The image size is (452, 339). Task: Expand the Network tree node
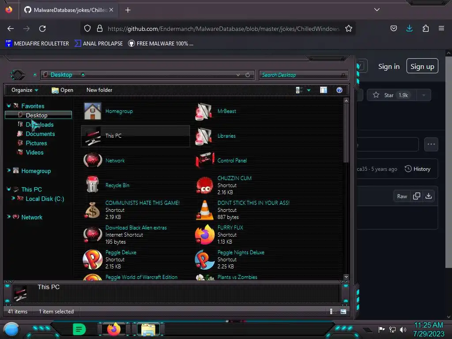[x=9, y=217]
